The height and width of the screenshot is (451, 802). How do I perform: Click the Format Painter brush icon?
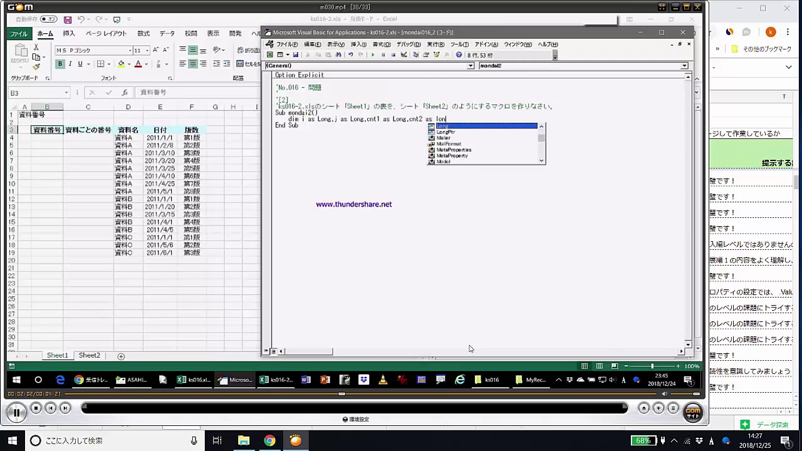pyautogui.click(x=36, y=67)
